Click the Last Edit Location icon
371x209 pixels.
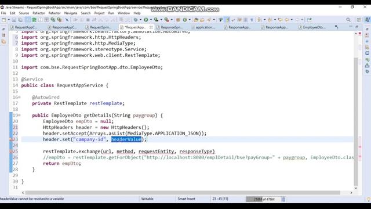coord(280,20)
